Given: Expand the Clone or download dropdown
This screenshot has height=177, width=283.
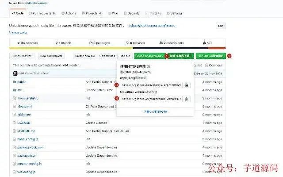Looking at the screenshot, I should 150,56.
